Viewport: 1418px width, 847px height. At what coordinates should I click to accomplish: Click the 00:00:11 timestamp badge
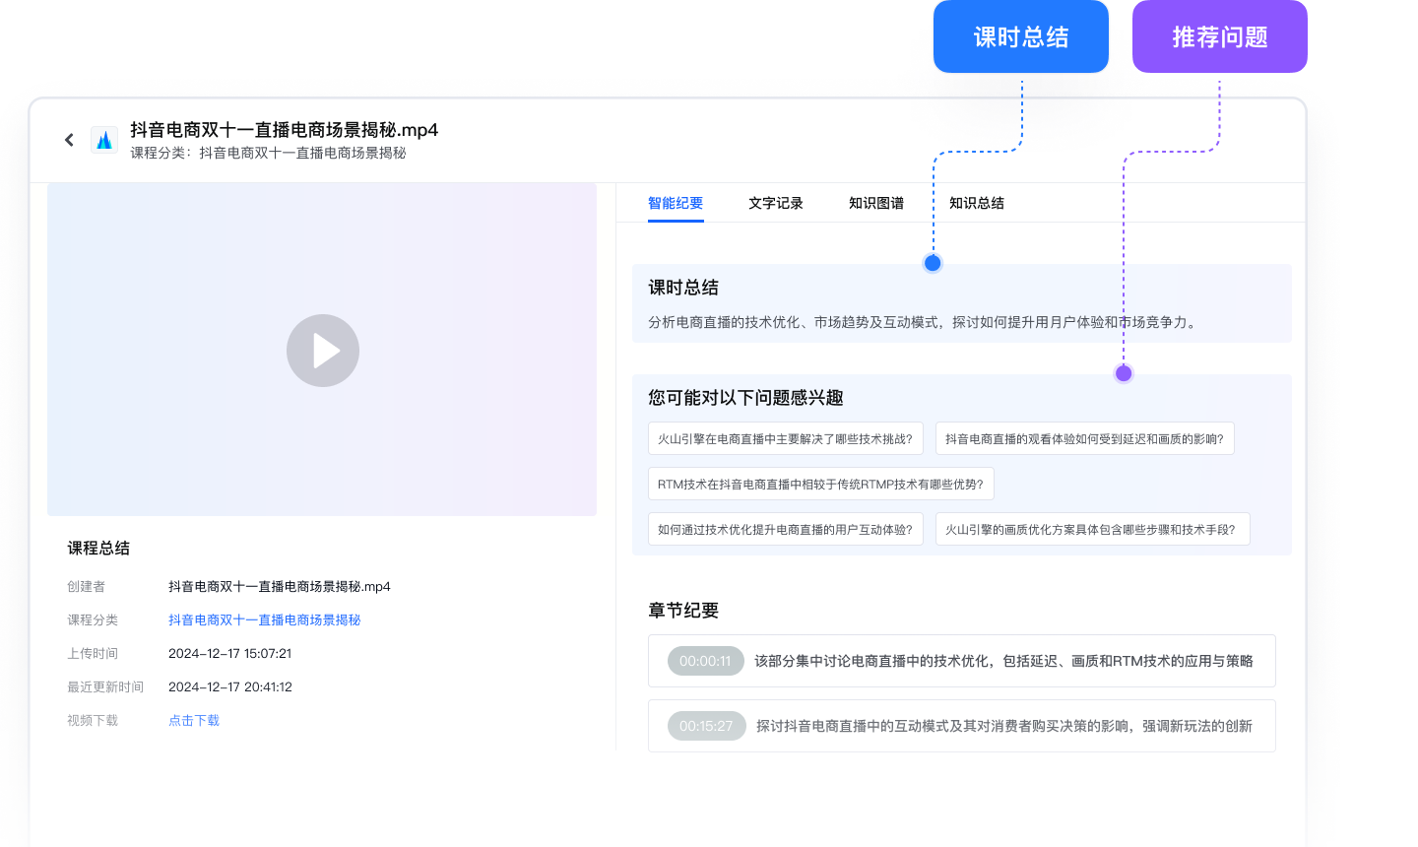click(x=705, y=661)
